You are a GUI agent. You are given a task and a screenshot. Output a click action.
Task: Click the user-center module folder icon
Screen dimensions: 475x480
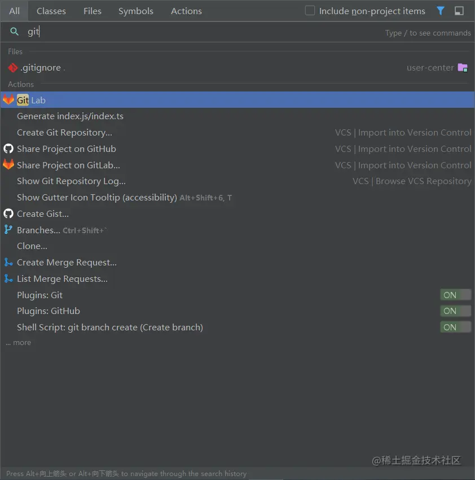(x=463, y=68)
